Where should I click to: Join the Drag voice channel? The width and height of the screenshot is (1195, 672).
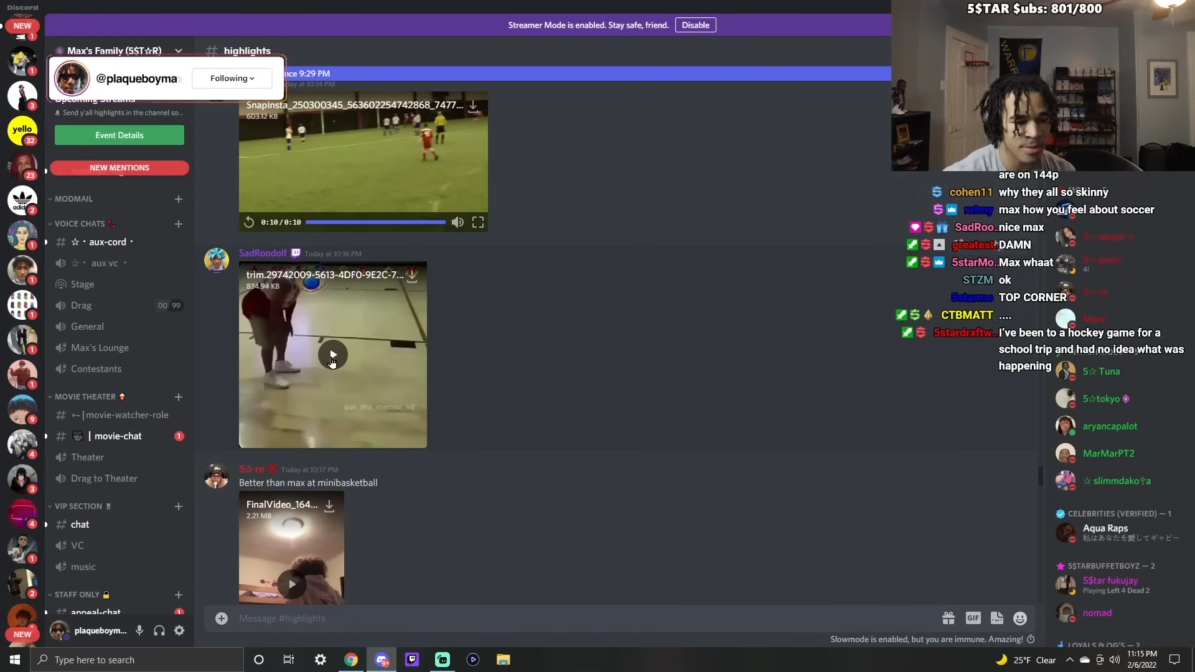pyautogui.click(x=118, y=306)
